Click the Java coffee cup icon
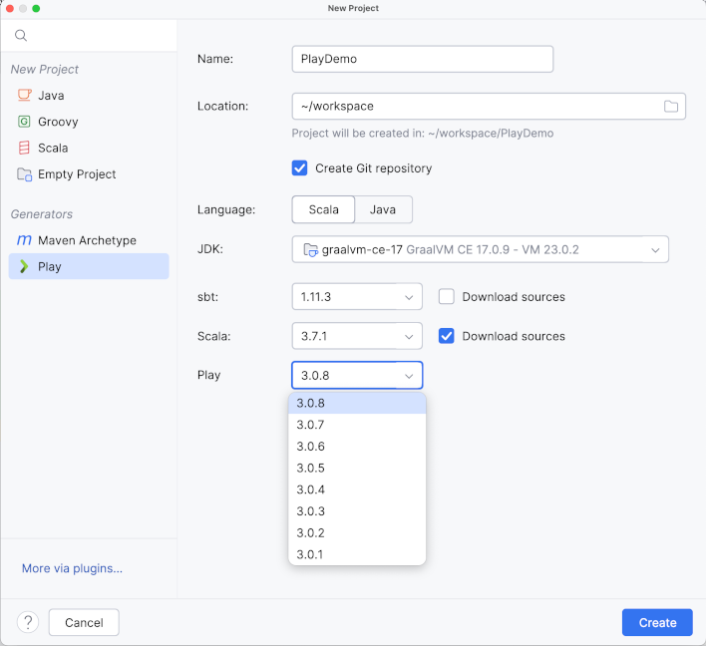Screen dimensions: 706x646 [24, 96]
